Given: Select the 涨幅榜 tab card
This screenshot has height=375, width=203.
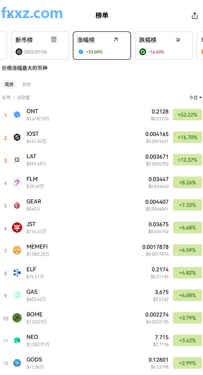Looking at the screenshot, I should pyautogui.click(x=102, y=46).
